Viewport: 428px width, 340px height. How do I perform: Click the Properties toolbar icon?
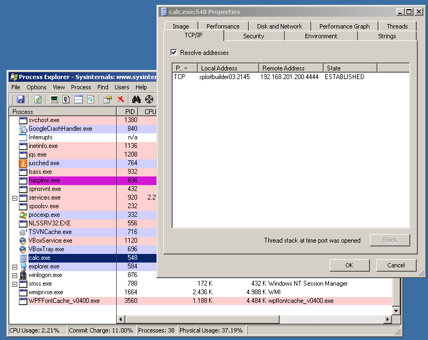pos(108,100)
